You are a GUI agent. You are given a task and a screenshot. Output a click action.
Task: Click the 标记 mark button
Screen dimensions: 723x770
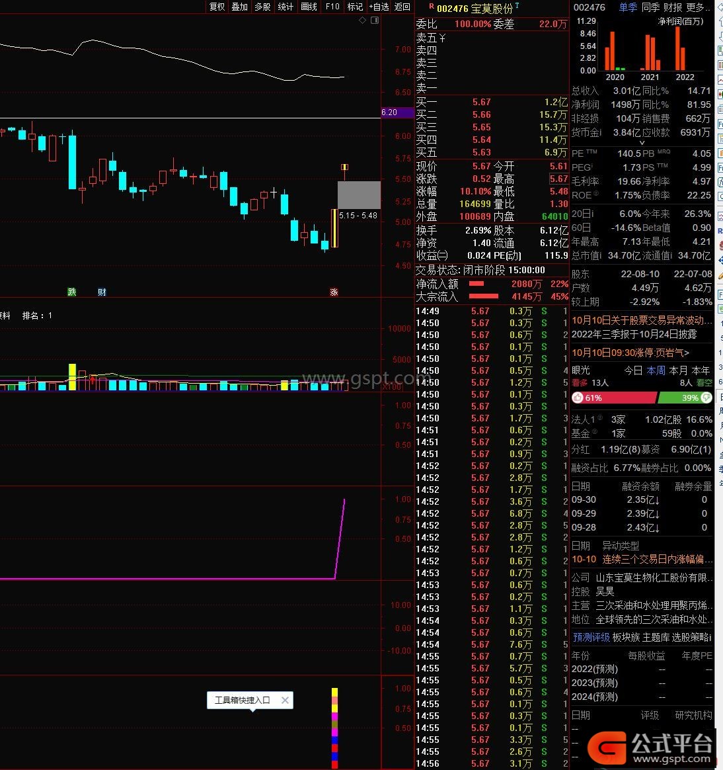point(355,7)
